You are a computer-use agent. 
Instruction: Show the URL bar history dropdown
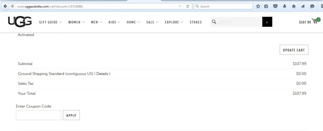tap(180, 6)
